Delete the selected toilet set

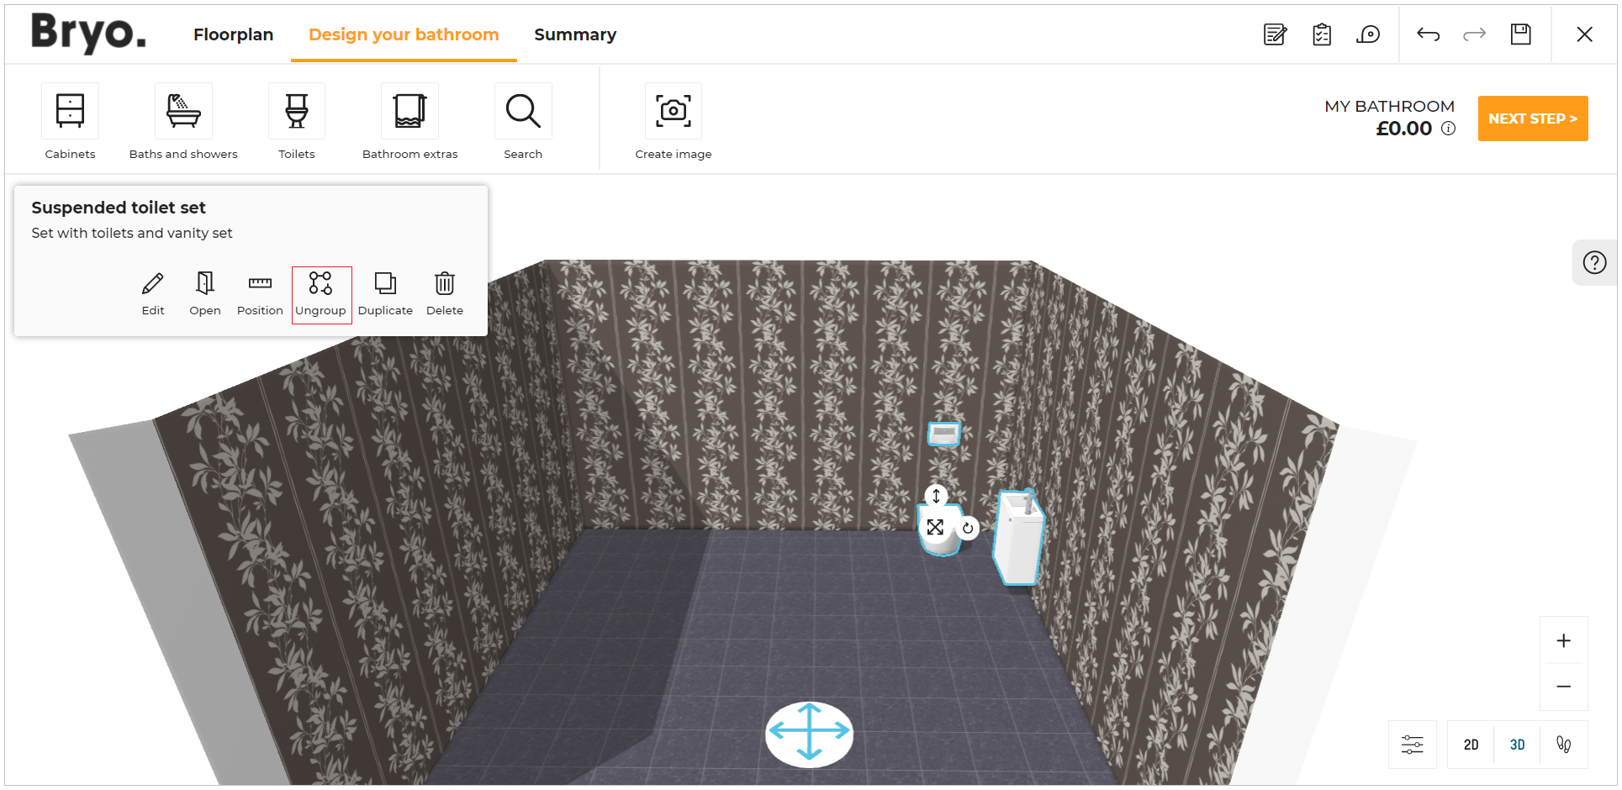[444, 293]
